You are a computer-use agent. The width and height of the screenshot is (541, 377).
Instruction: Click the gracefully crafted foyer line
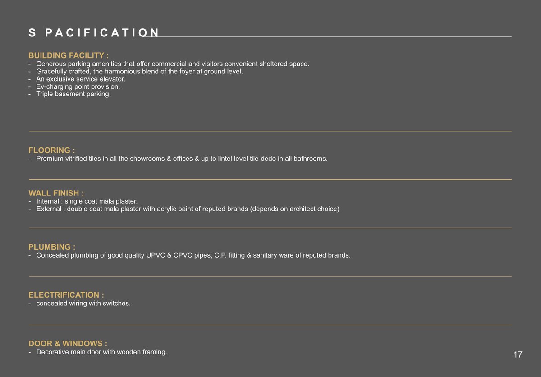click(x=139, y=72)
